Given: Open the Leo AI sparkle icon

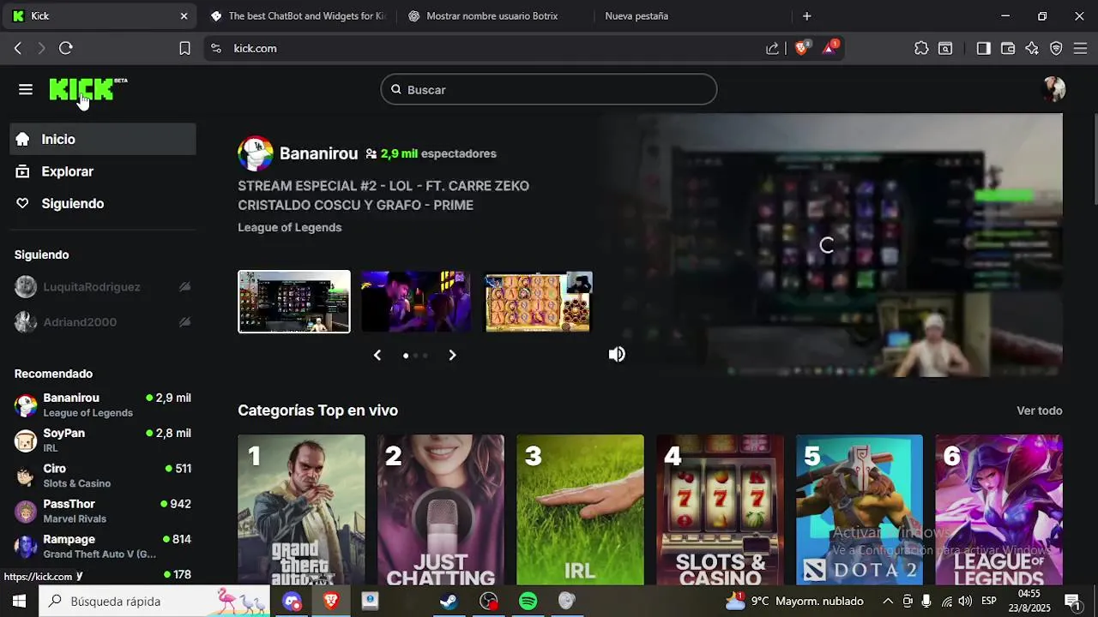Looking at the screenshot, I should point(1032,48).
